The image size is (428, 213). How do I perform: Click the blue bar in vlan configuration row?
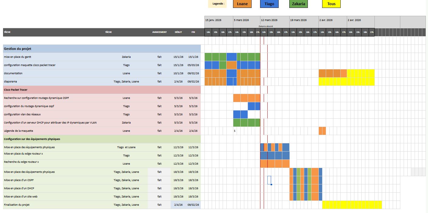(x=240, y=114)
